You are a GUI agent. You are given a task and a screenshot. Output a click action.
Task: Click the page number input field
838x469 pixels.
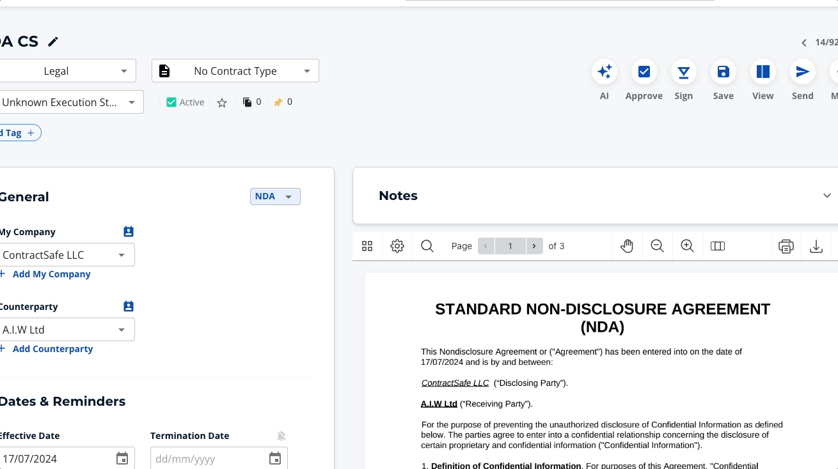510,245
